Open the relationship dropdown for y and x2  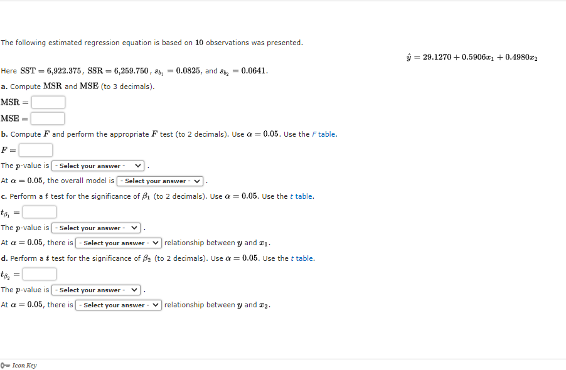118,305
